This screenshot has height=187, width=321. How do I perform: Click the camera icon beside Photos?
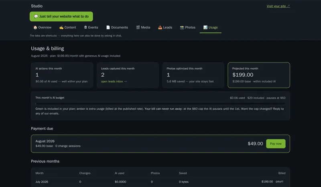tap(182, 27)
